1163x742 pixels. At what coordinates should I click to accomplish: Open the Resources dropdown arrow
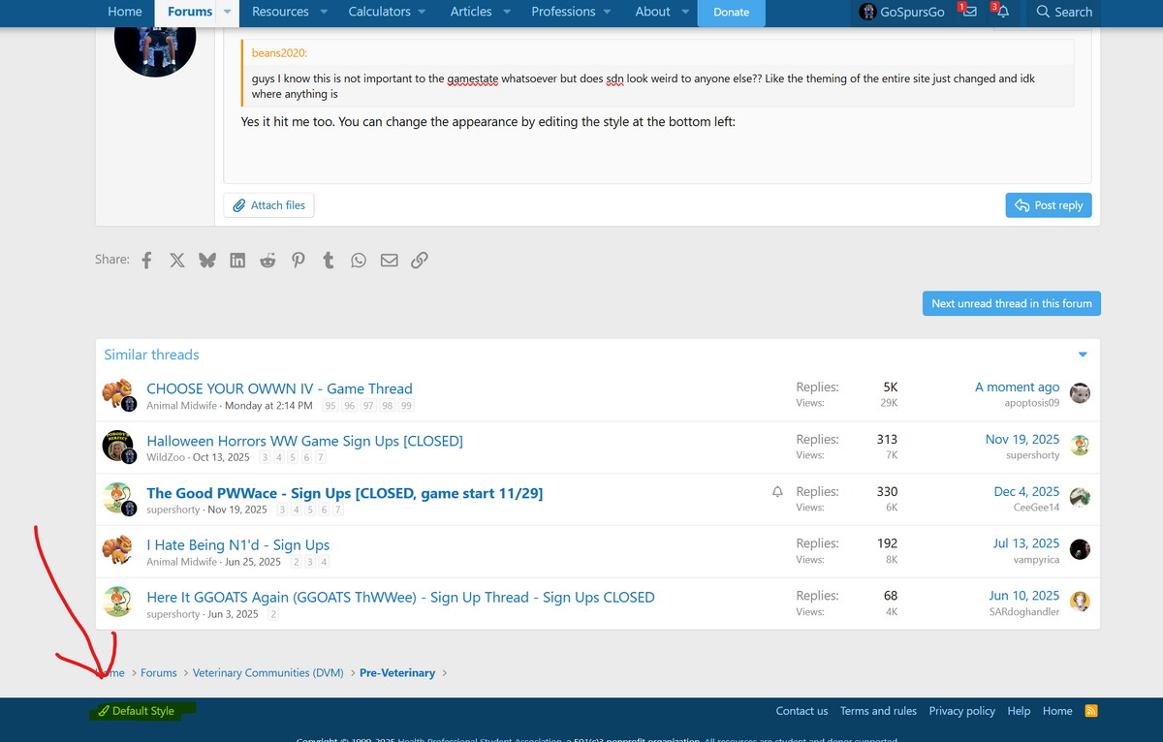324,12
